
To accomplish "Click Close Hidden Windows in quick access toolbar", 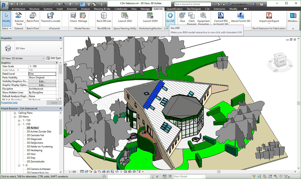I will point(89,4).
